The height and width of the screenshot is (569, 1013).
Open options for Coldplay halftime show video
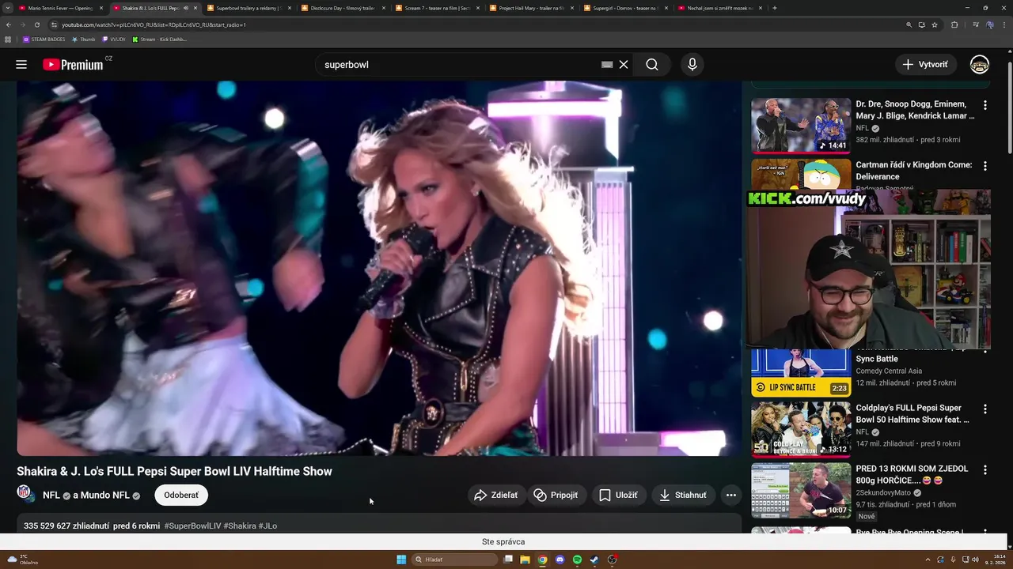point(985,409)
